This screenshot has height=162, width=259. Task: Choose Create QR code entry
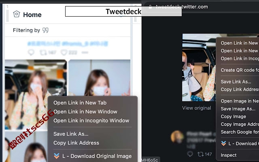tap(240, 70)
